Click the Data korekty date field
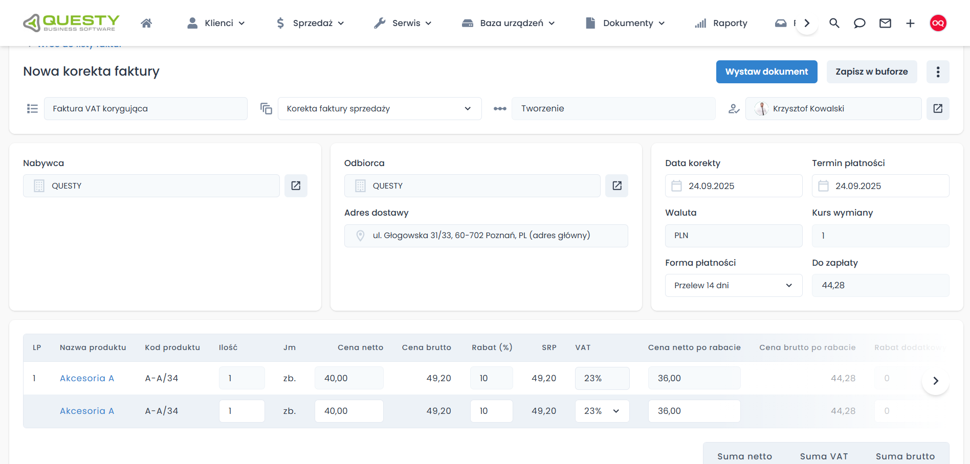This screenshot has height=464, width=970. click(x=733, y=186)
